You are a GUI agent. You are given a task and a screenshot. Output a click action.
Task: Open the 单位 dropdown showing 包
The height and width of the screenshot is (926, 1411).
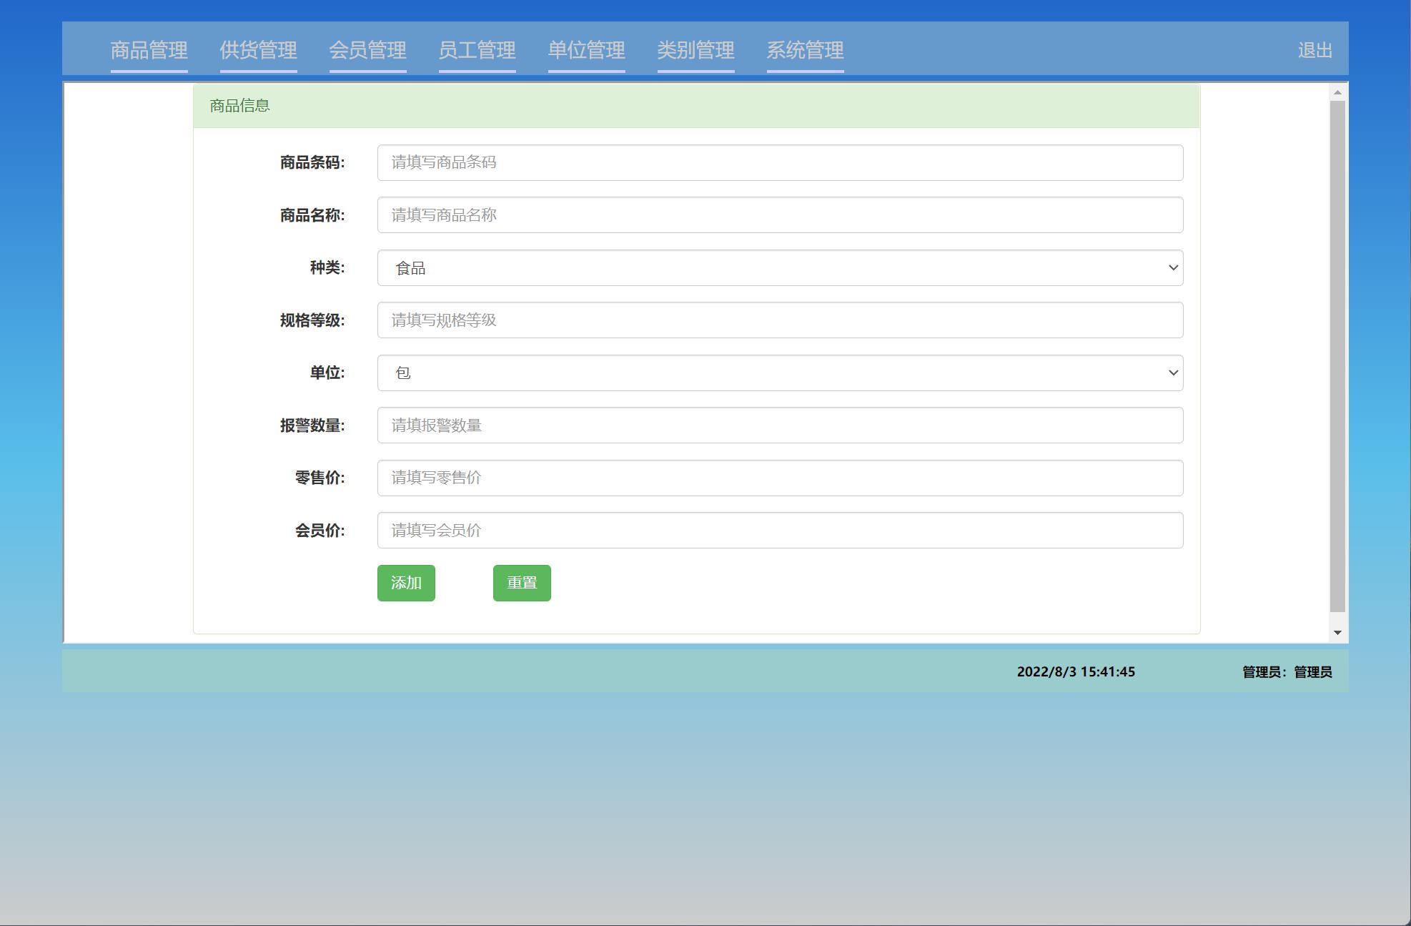point(781,373)
